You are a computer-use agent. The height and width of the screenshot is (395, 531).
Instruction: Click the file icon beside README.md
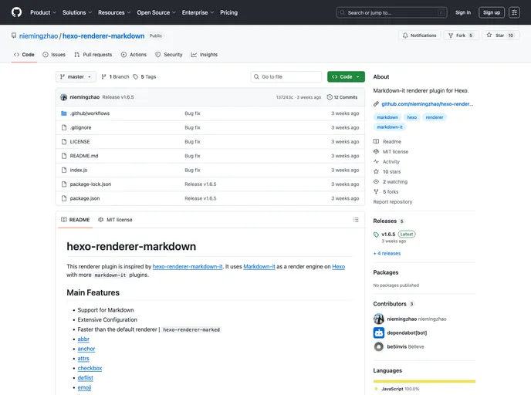pos(63,156)
